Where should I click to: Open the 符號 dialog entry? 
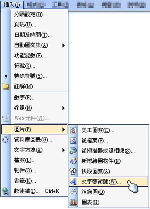pos(34,66)
